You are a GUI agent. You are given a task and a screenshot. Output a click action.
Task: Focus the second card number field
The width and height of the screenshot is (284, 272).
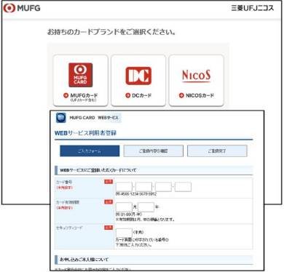click(143, 187)
